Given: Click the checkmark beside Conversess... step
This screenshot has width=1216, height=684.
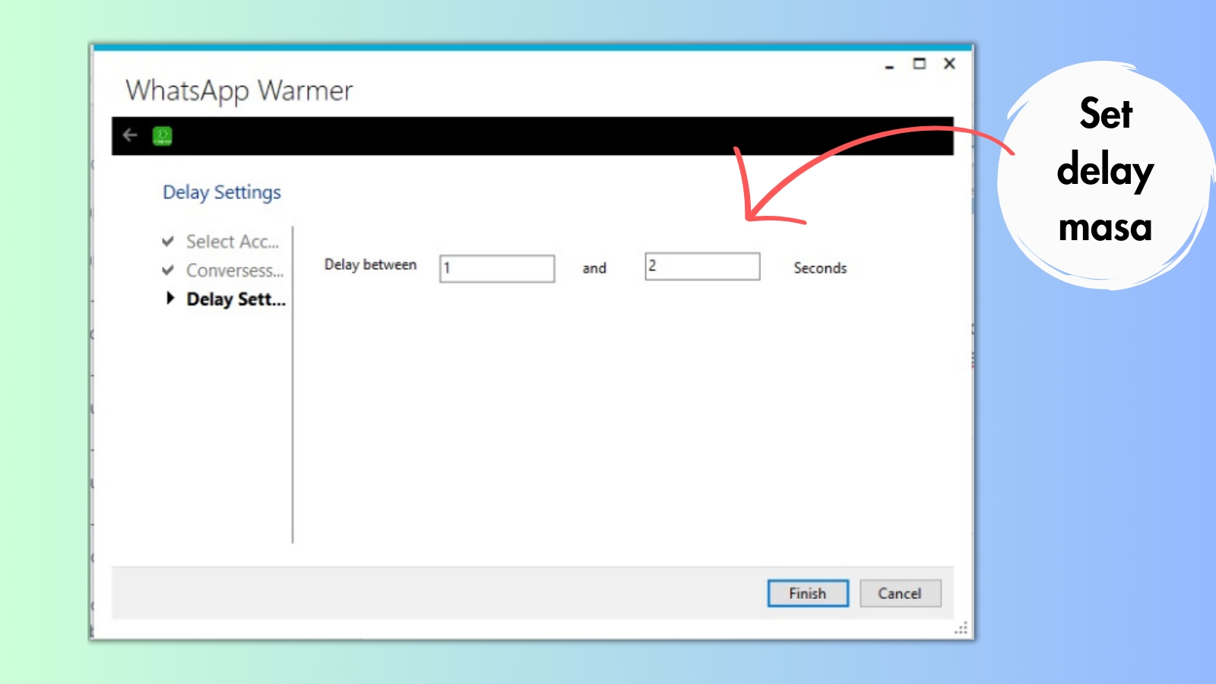Looking at the screenshot, I should [168, 271].
